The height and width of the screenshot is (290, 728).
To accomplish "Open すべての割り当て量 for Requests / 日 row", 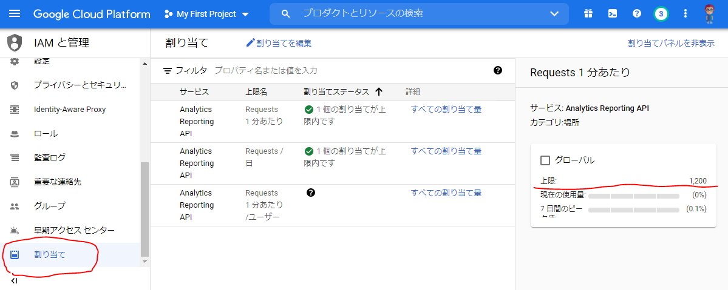I will (x=446, y=151).
